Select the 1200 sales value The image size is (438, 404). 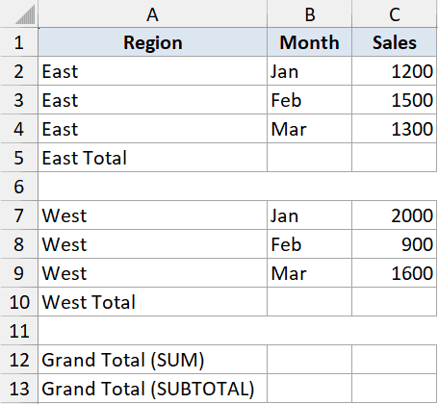click(395, 71)
